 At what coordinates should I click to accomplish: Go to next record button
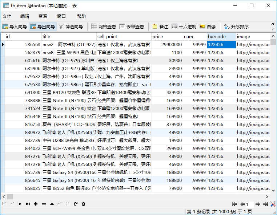pos(20,204)
